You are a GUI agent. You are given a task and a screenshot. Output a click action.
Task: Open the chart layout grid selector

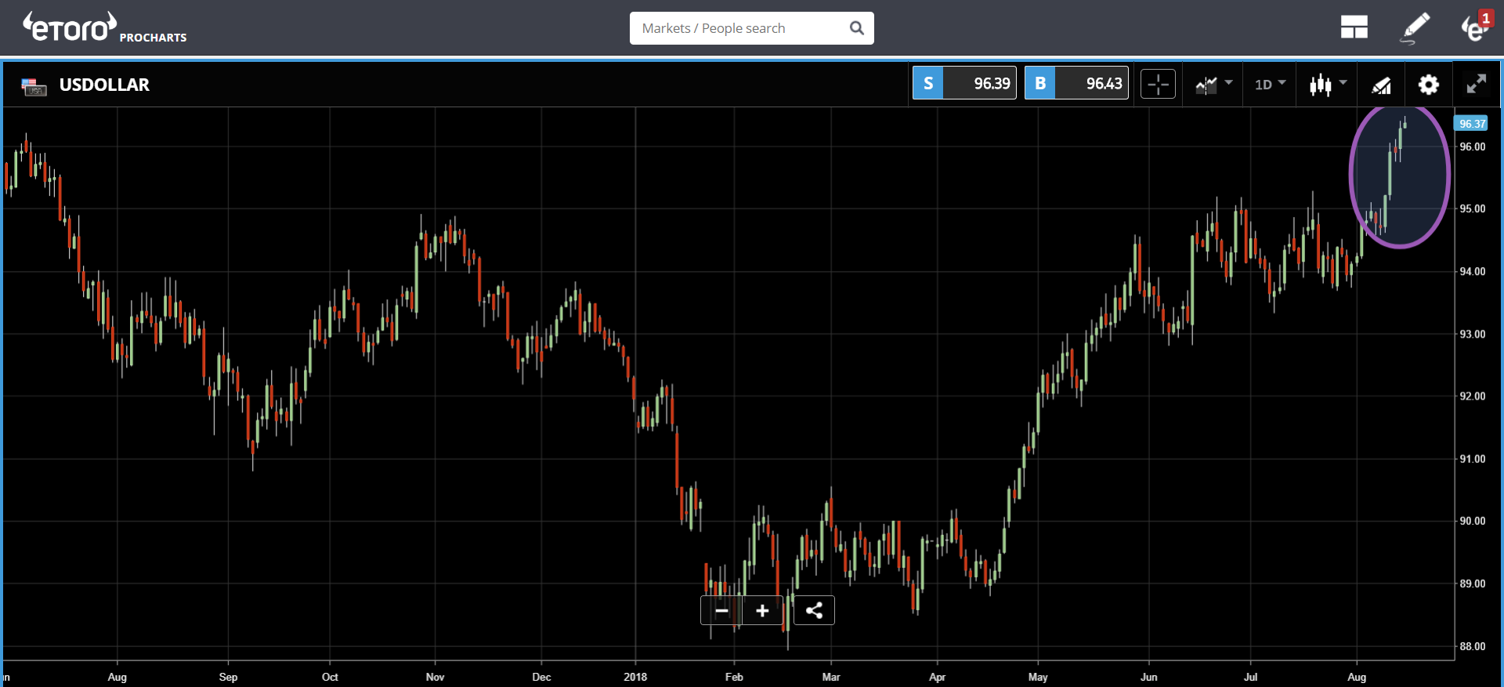(x=1354, y=28)
